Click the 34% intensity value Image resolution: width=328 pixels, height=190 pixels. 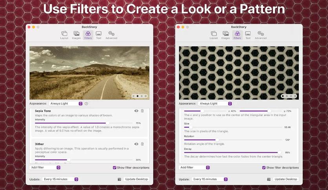(x=138, y=160)
